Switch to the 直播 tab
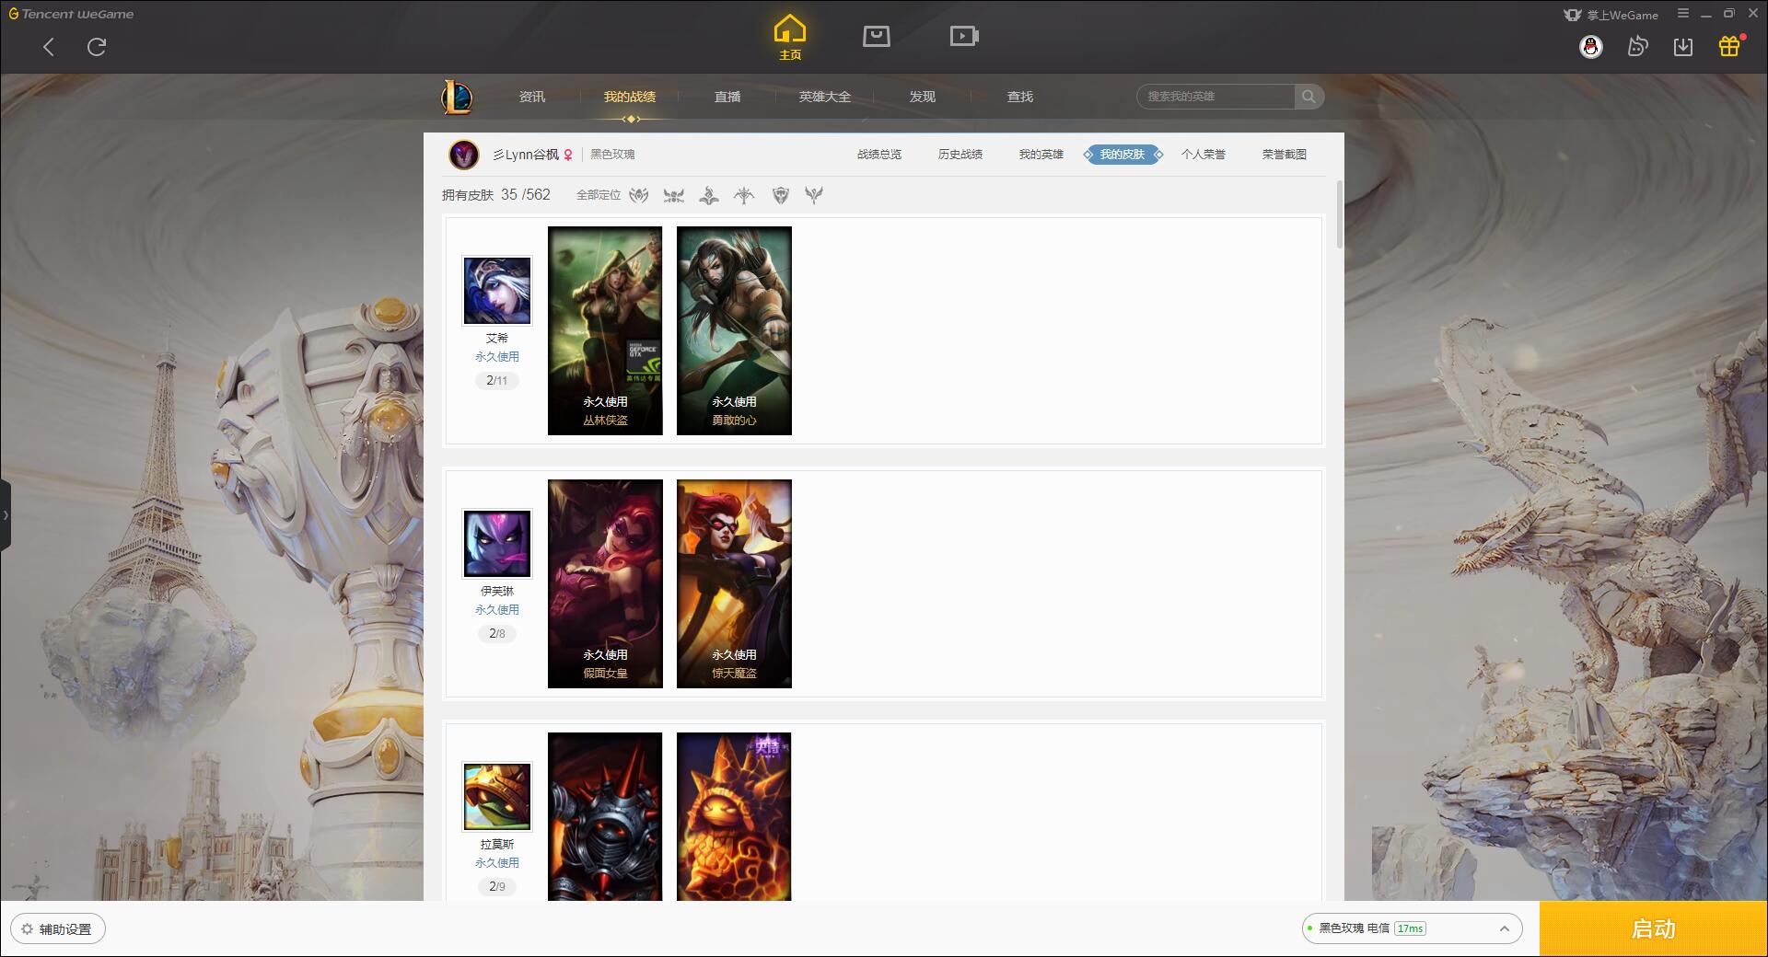The height and width of the screenshot is (957, 1768). pos(727,97)
